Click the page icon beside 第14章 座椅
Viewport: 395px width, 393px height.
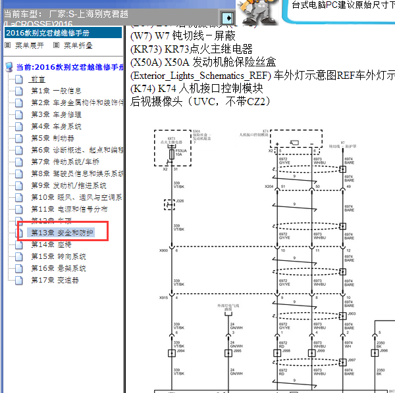(19, 245)
